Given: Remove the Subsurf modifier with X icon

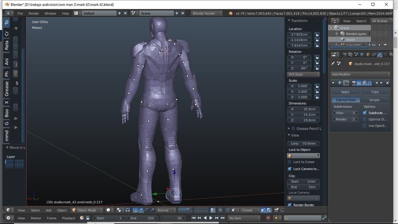Looking at the screenshot, I should 388,83.
